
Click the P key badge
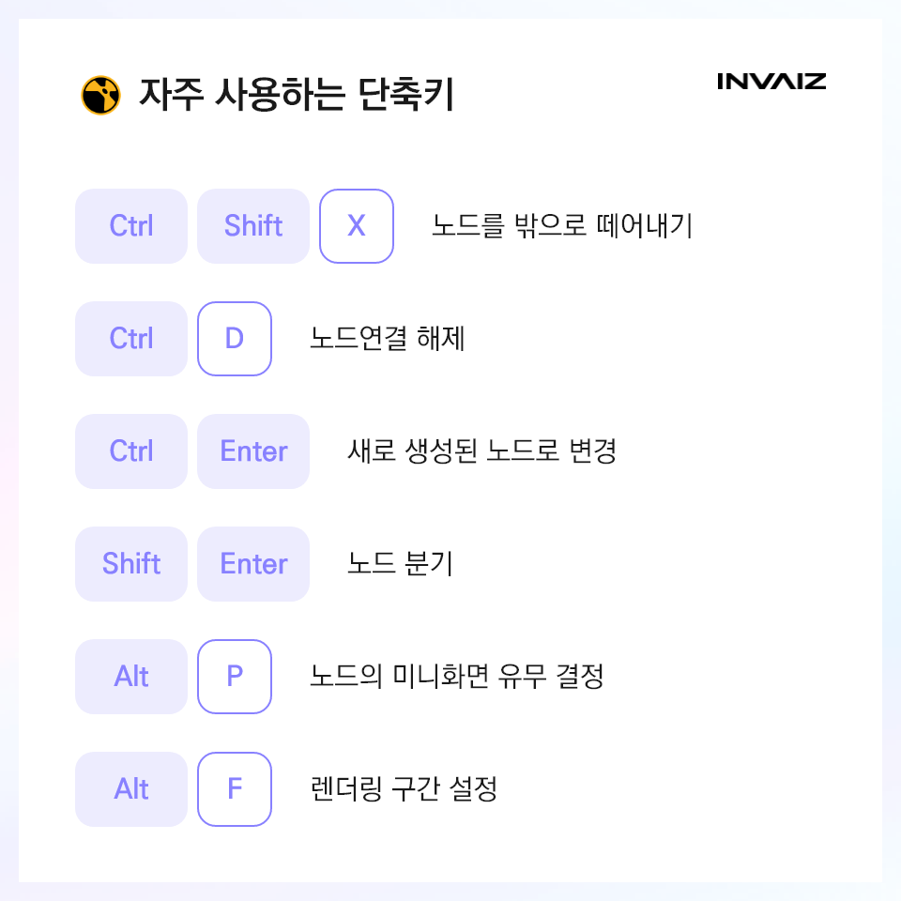(235, 677)
